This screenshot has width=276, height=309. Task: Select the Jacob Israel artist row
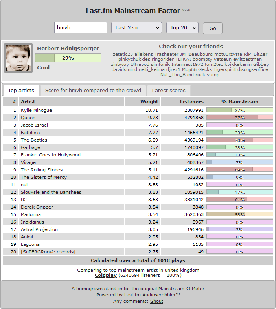(x=138, y=125)
